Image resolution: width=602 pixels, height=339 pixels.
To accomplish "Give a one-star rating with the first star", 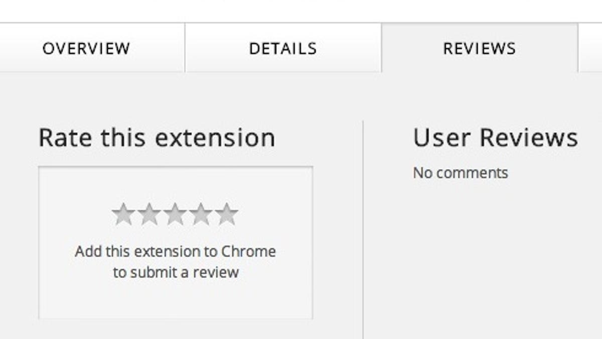I will (x=123, y=214).
